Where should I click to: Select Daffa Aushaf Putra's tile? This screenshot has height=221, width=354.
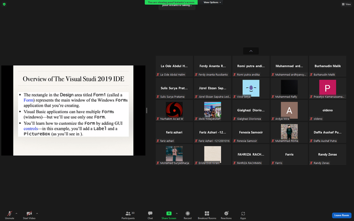(327, 133)
